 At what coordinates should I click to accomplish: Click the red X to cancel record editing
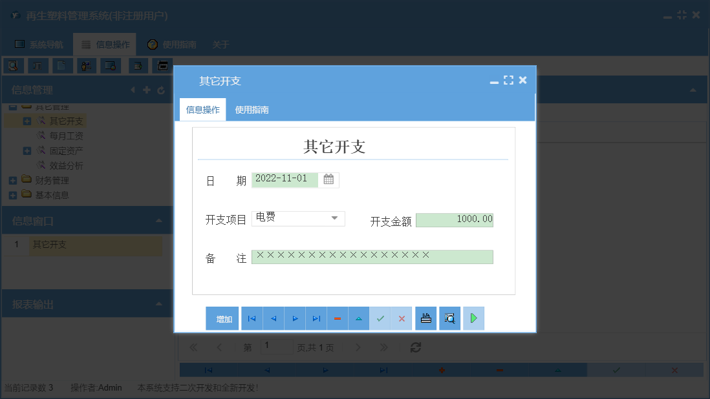point(401,318)
